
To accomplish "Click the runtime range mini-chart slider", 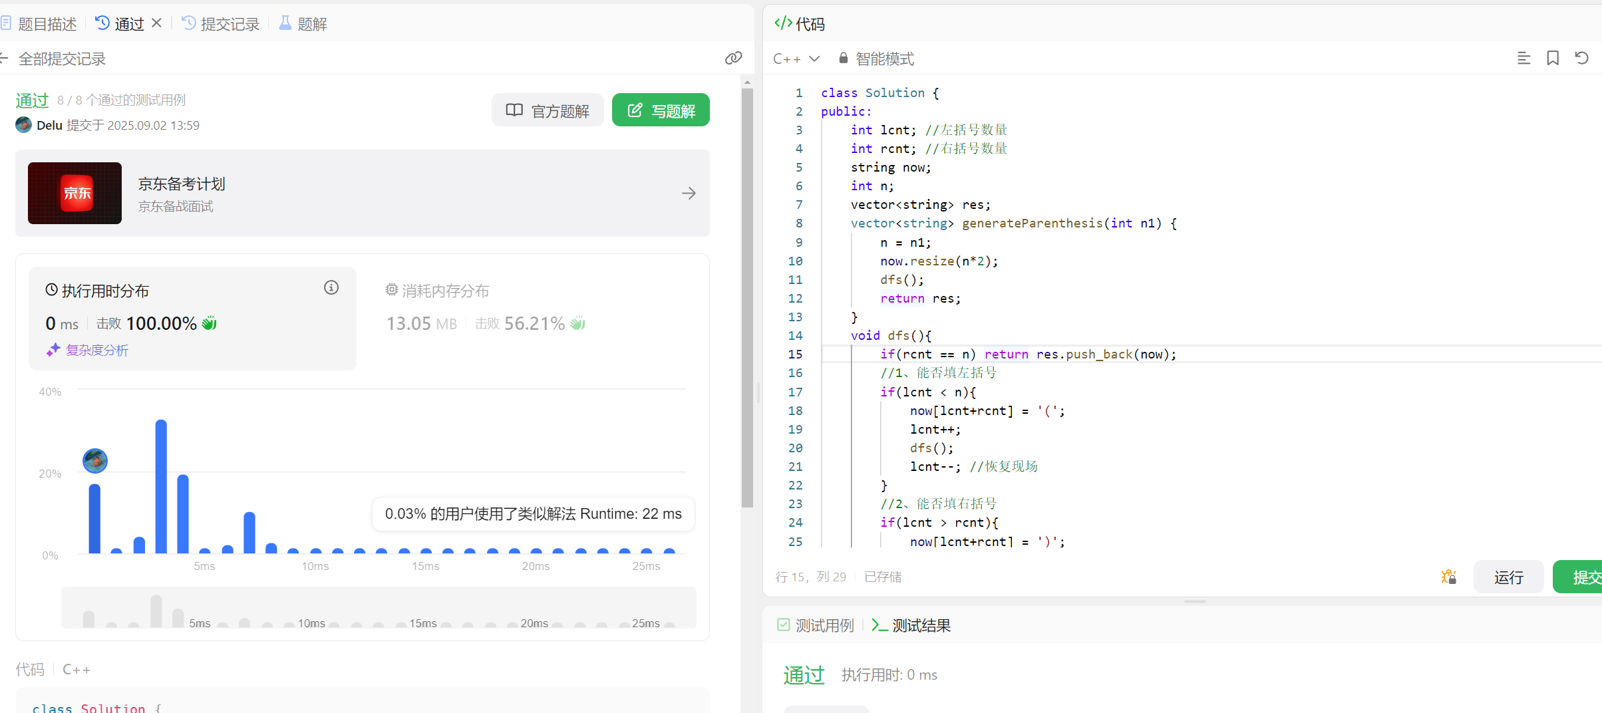I will 379,607.
